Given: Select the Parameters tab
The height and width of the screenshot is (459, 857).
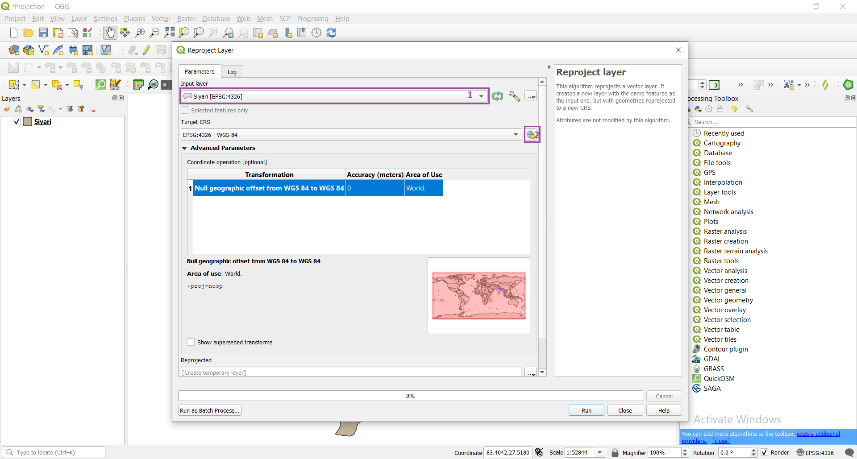Looking at the screenshot, I should tap(200, 71).
